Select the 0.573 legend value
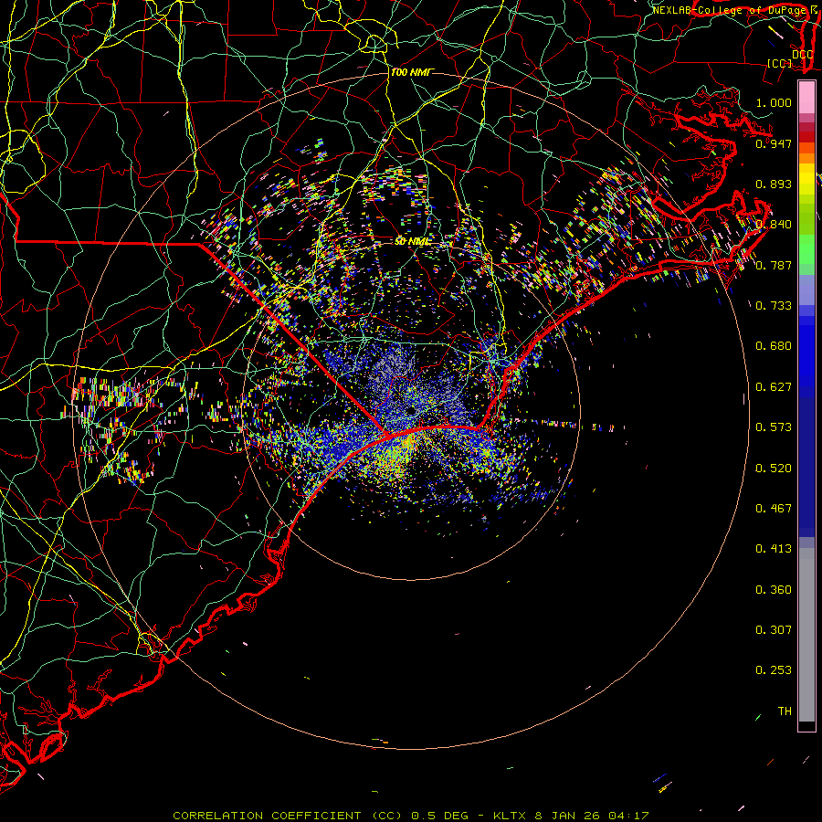The height and width of the screenshot is (822, 822). point(774,427)
